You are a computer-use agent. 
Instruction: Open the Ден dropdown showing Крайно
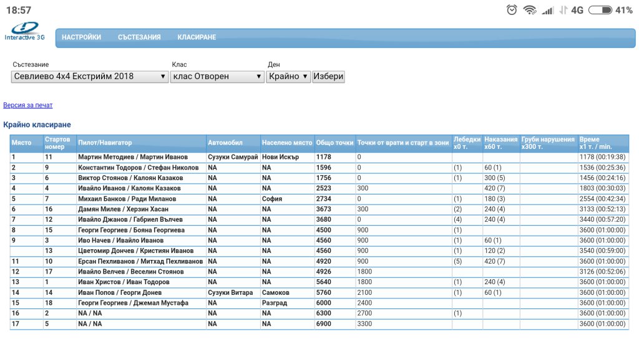(288, 77)
